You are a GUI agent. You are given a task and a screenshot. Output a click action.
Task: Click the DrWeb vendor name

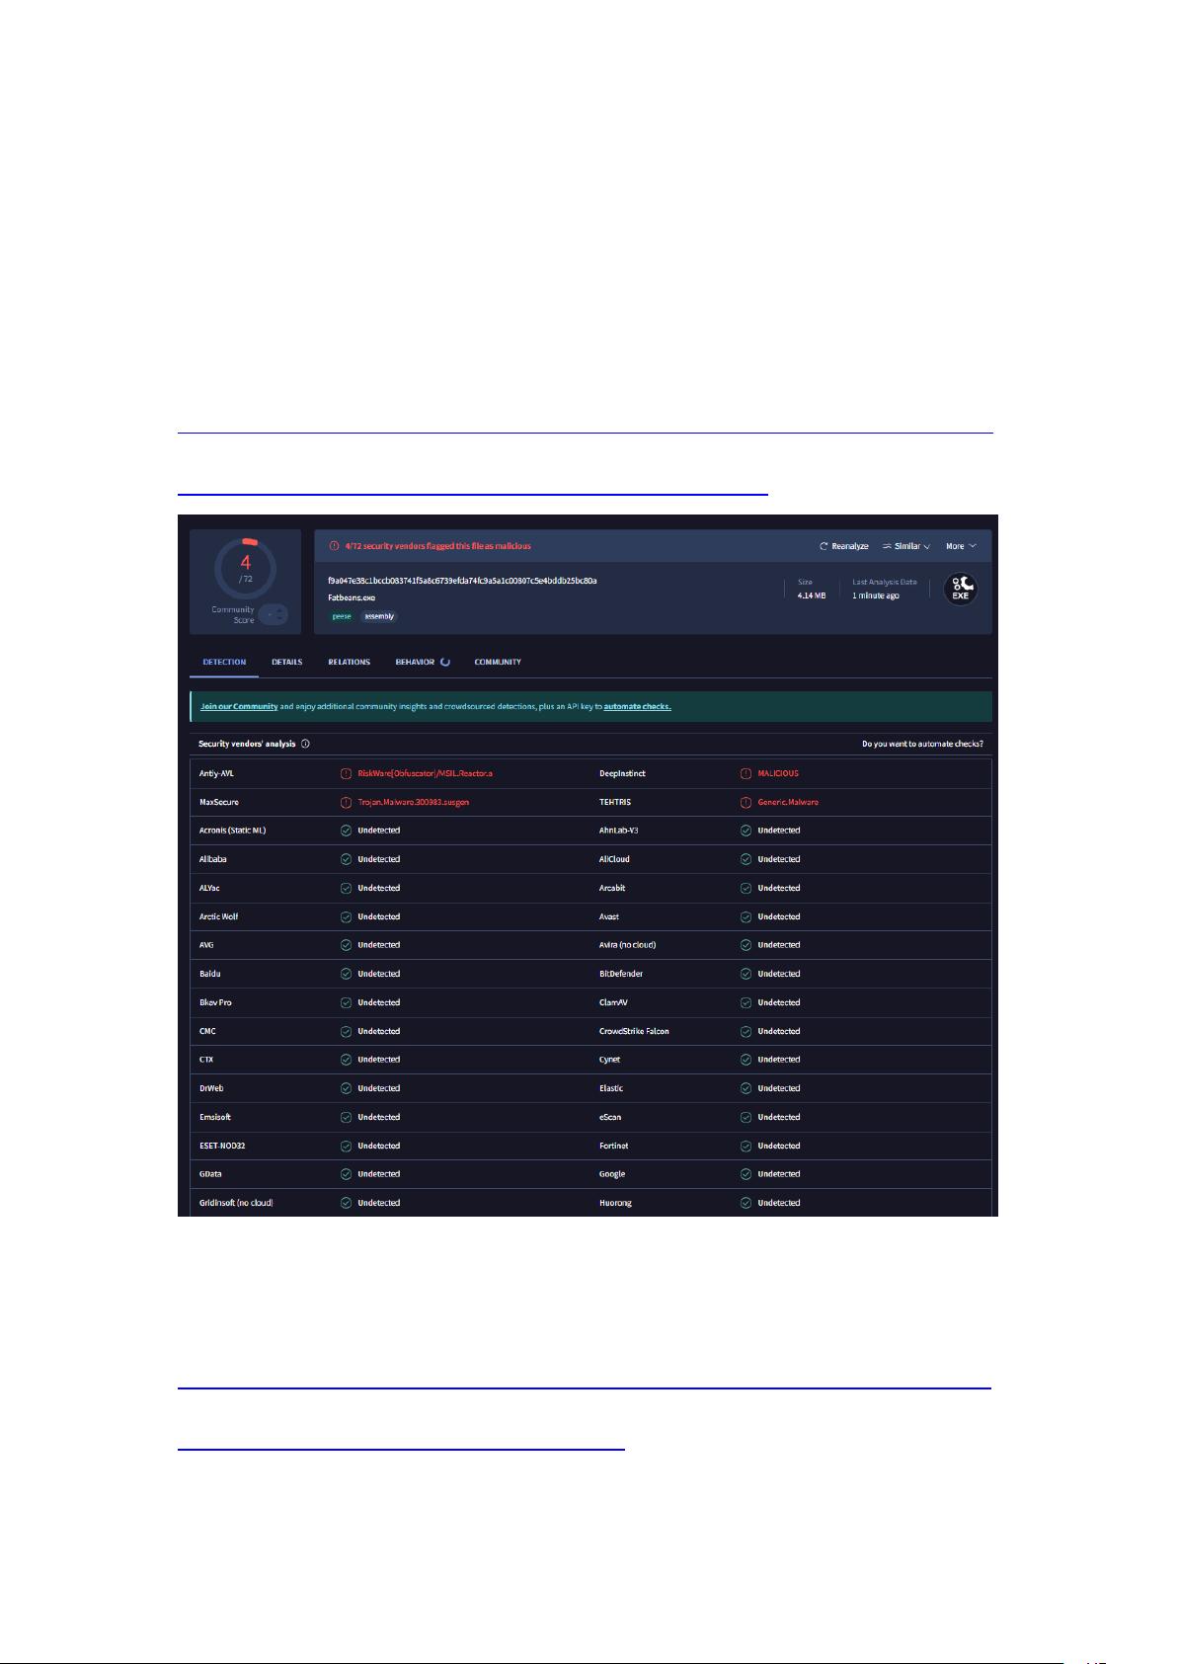(x=212, y=1088)
